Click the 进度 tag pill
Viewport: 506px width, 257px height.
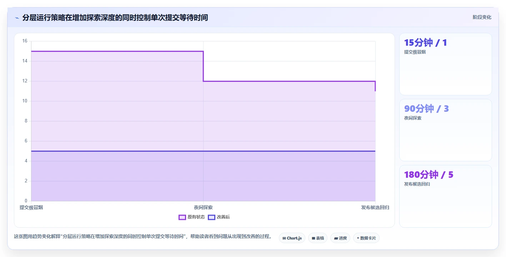coord(340,238)
